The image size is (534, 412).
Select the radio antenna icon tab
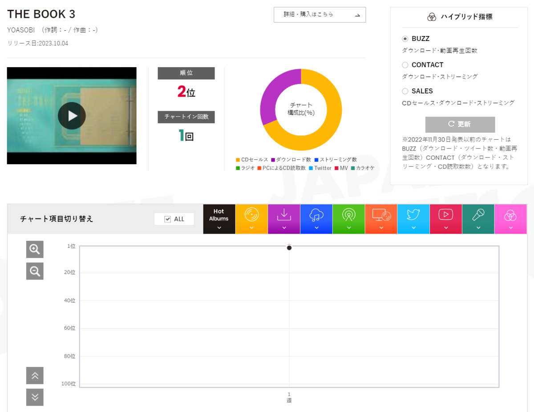pyautogui.click(x=349, y=219)
